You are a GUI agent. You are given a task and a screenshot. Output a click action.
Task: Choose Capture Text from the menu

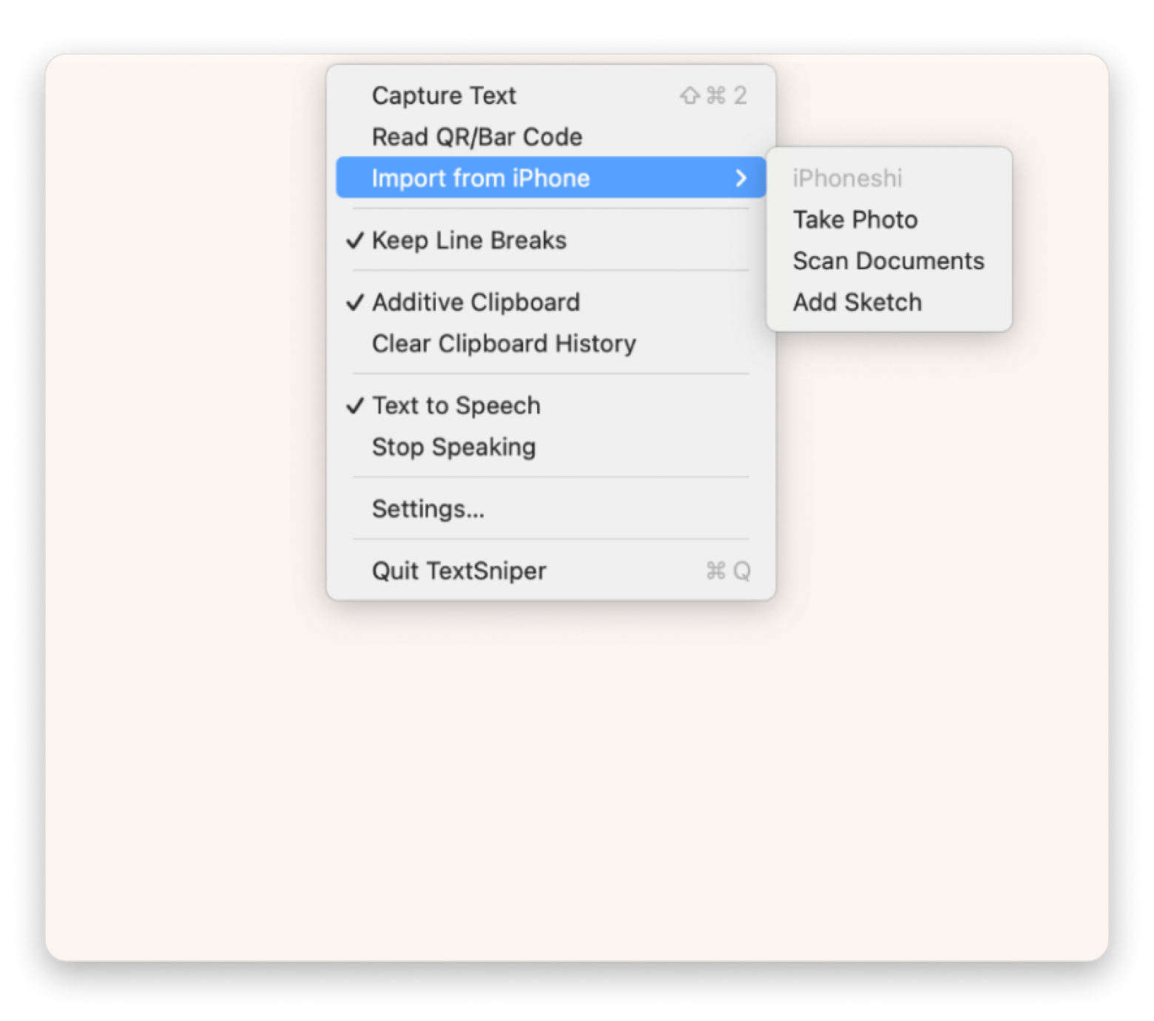[x=444, y=95]
